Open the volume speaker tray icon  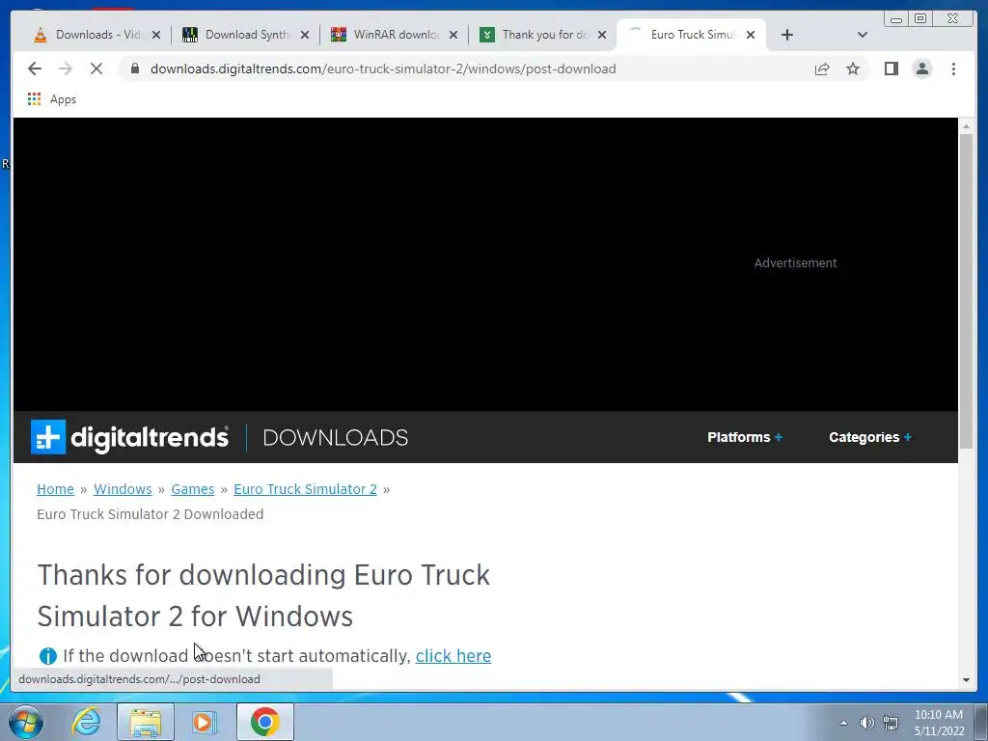(x=867, y=723)
